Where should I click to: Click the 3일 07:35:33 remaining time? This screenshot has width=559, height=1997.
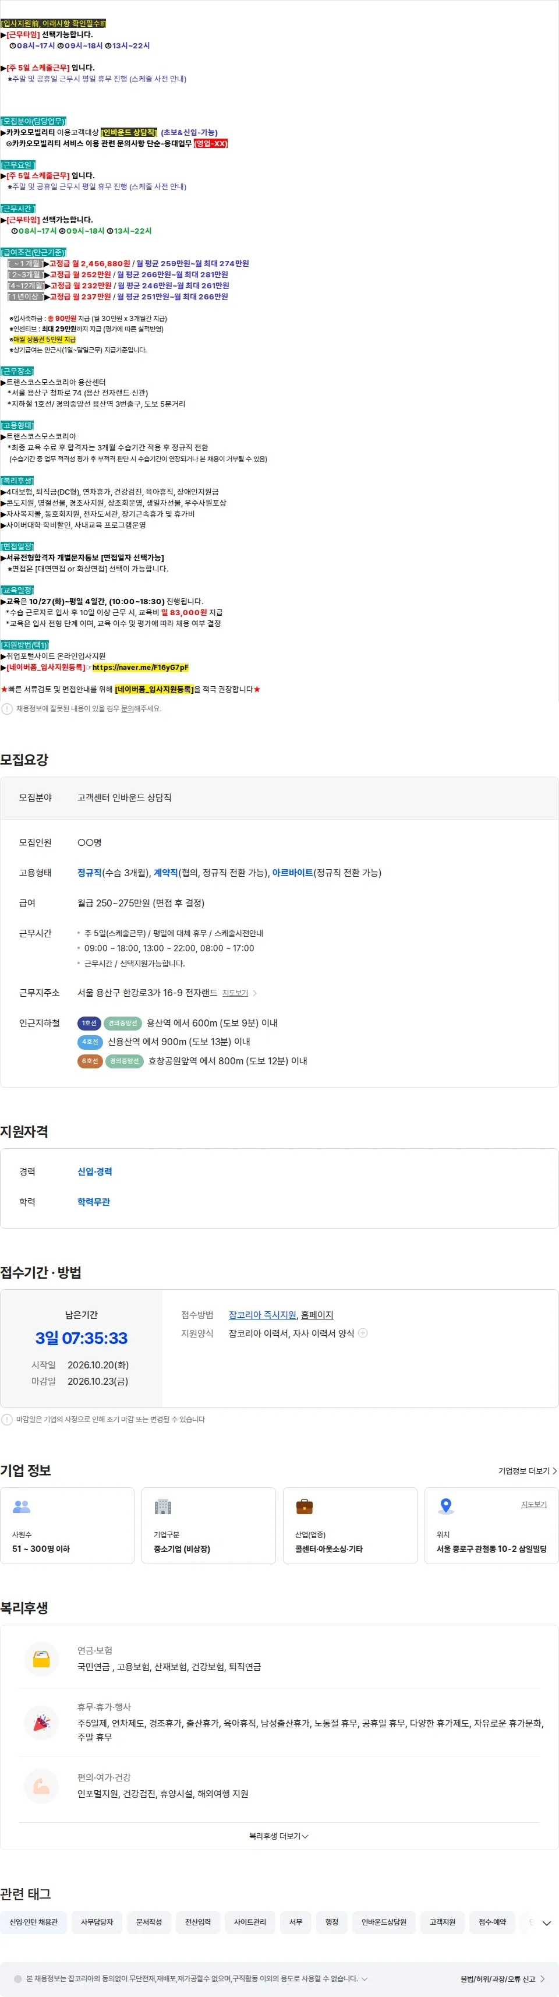tap(82, 1338)
